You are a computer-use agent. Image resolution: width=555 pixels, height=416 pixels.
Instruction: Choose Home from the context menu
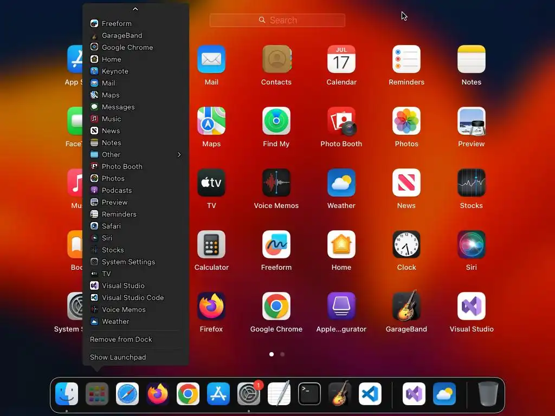point(135,59)
